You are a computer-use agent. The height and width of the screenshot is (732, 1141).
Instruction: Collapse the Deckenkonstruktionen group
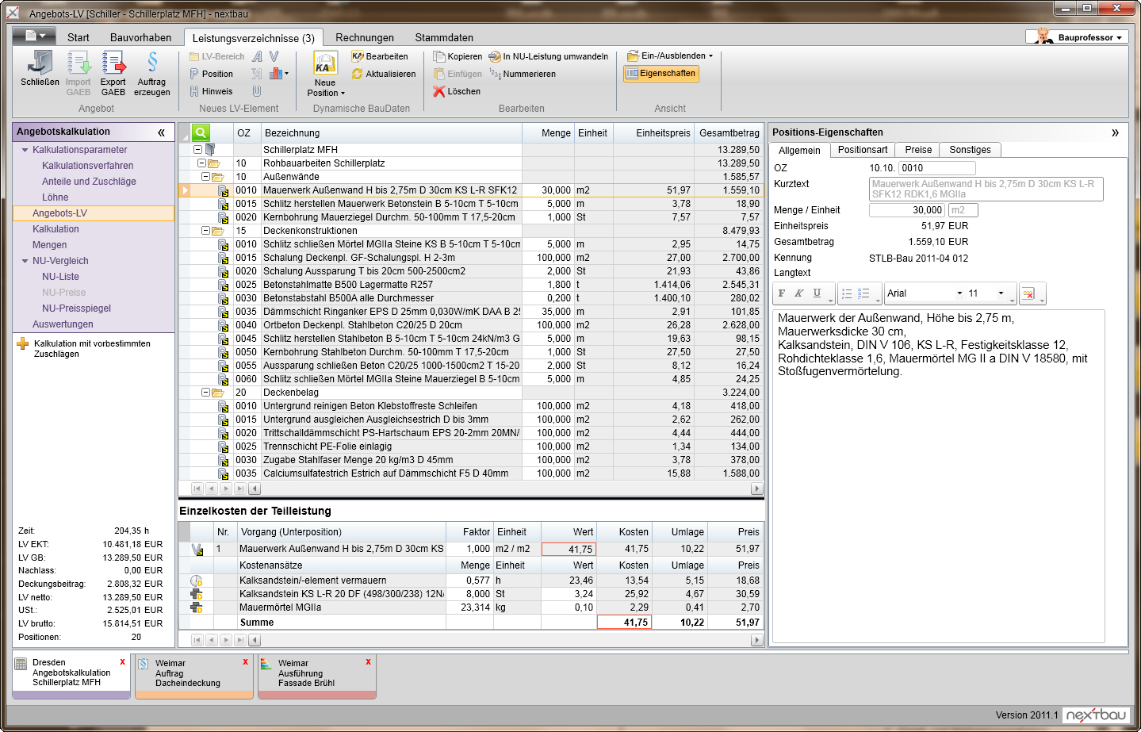pos(205,231)
